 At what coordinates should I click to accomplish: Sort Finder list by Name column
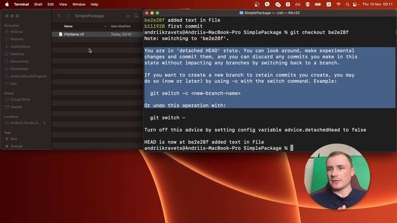coord(68,26)
